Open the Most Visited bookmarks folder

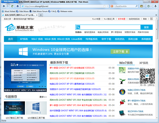[9, 11]
